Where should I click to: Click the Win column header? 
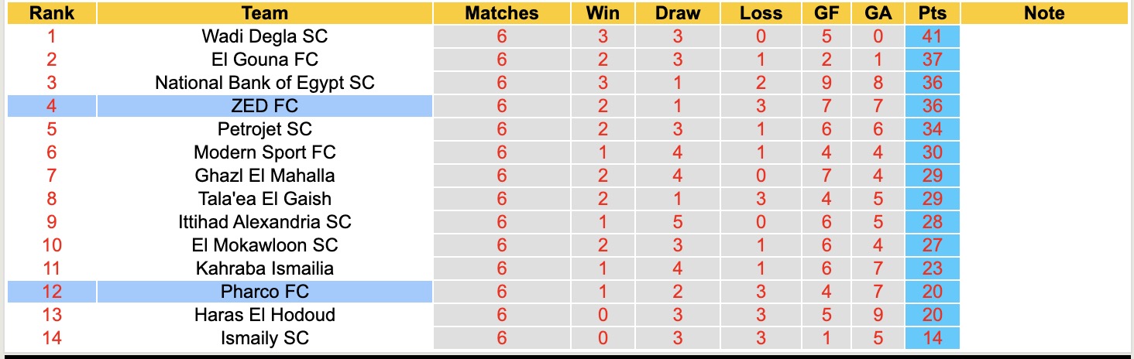pos(603,13)
